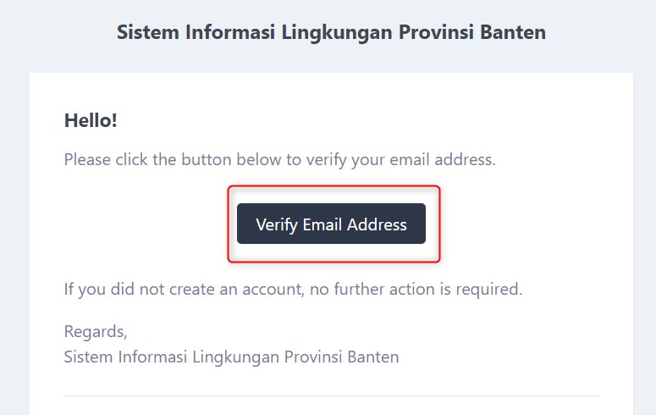
Task: Click the Hello! greeting heading
Action: click(x=91, y=121)
